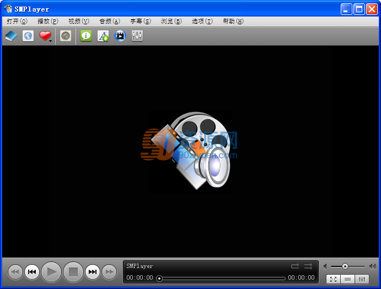Viewport: 381px width, 289px height.
Task: Take a screenshot with the camera icon
Action: (x=66, y=36)
